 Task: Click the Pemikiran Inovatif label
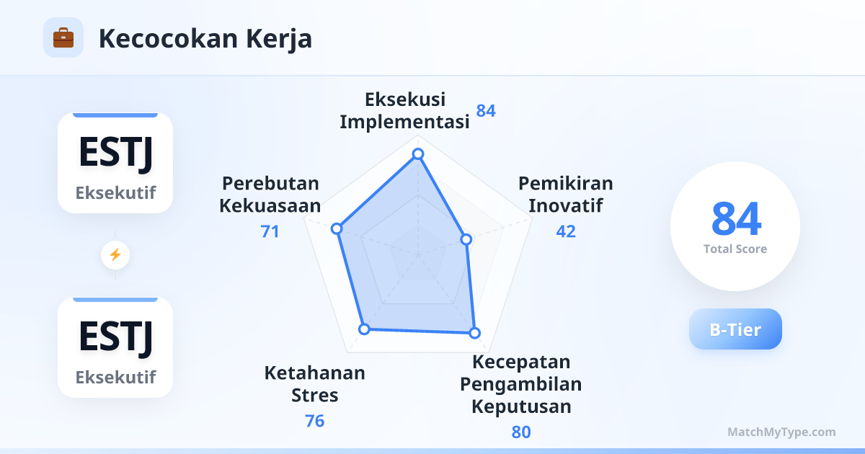click(566, 195)
